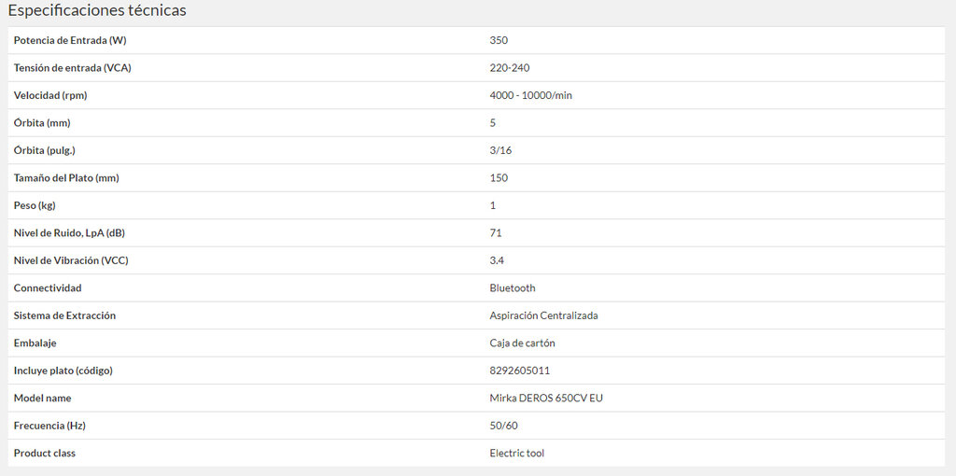The width and height of the screenshot is (956, 476).
Task: Click the 220-240 input voltage value
Action: (510, 68)
